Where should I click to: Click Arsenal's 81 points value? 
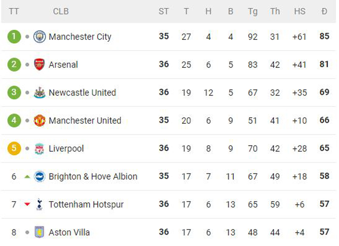pos(324,65)
